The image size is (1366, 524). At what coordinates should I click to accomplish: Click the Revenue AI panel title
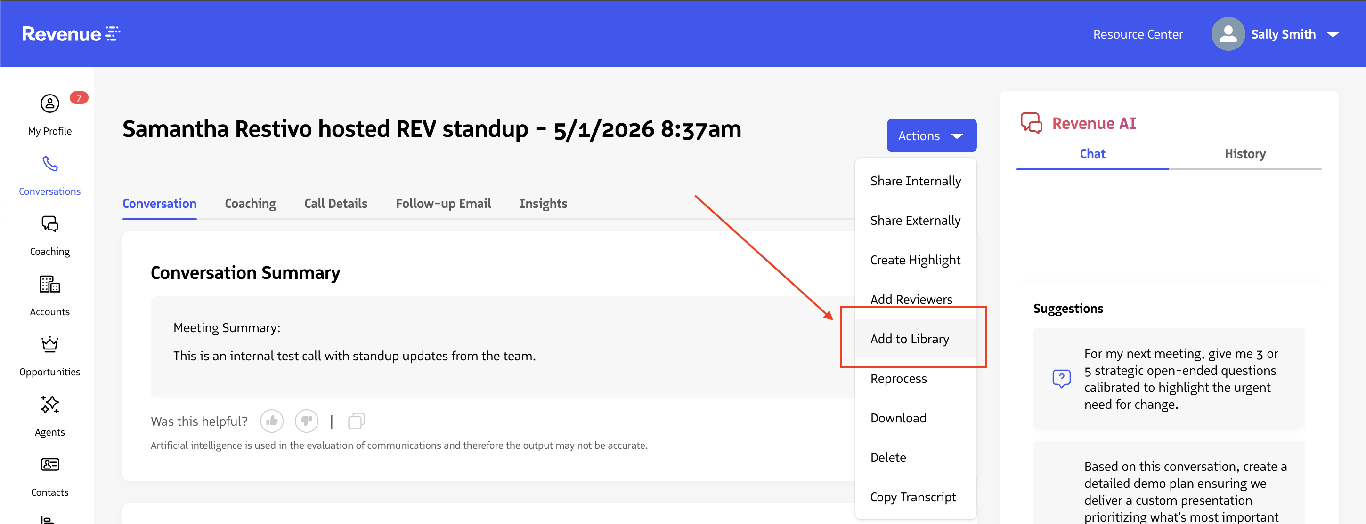tap(1094, 123)
